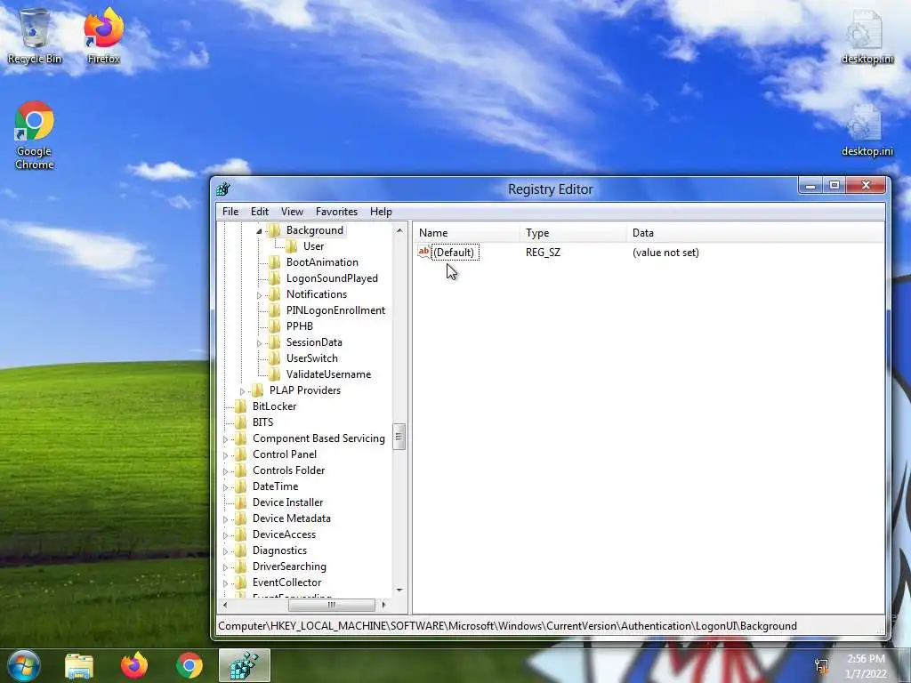Click the registry path in the status bar

click(x=507, y=626)
